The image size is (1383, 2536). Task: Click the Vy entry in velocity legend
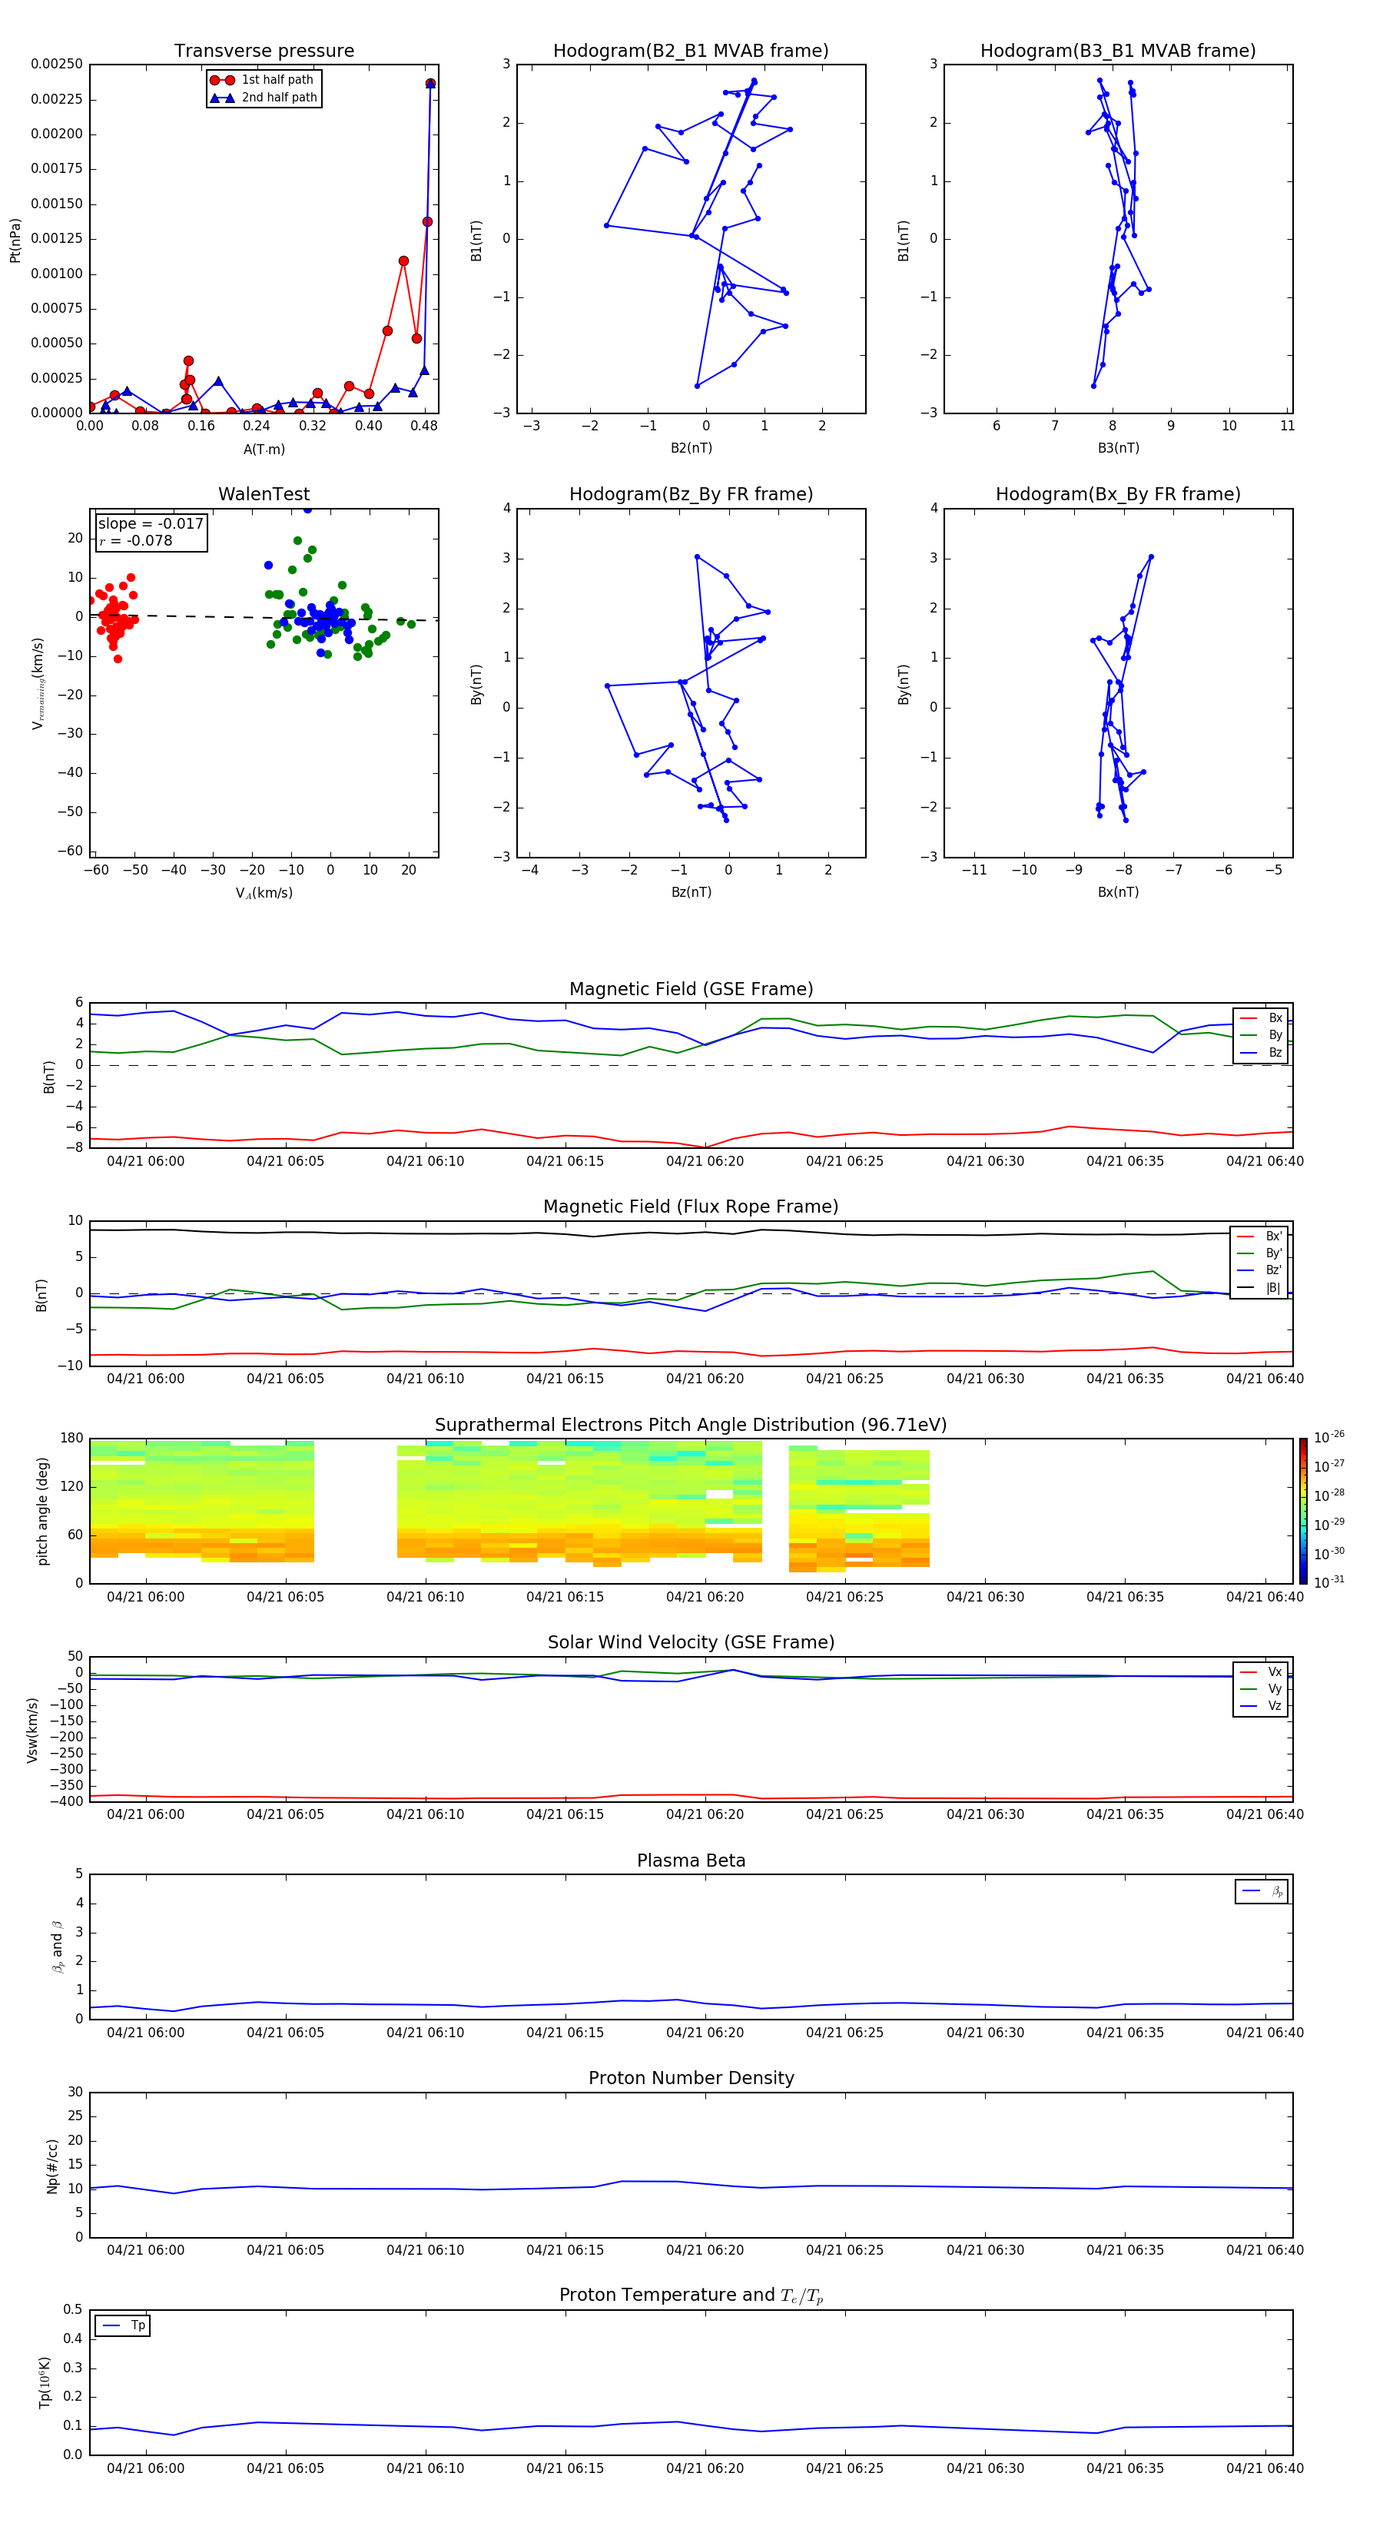(x=1261, y=1689)
